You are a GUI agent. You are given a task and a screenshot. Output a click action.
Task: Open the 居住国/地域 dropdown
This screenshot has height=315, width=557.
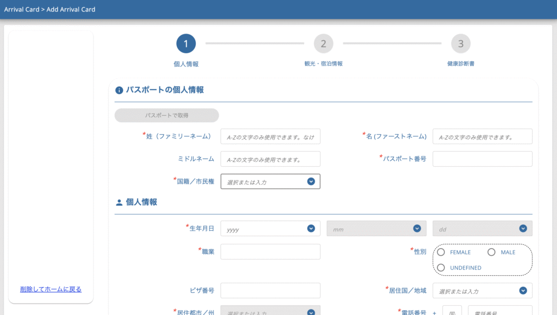click(x=482, y=291)
